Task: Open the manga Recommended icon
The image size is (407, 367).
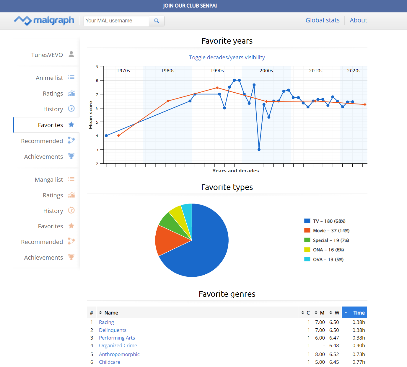Action: pos(71,241)
